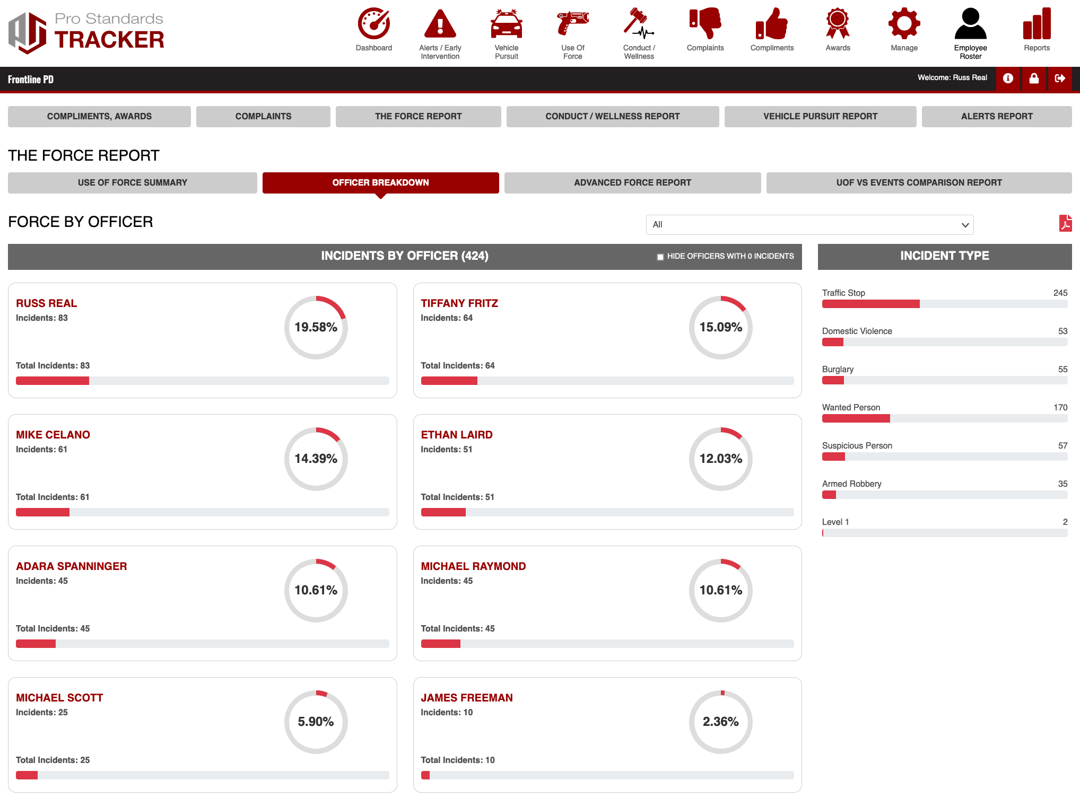Open Compliments thumbs-up icon
This screenshot has height=807, width=1080.
coord(772,24)
